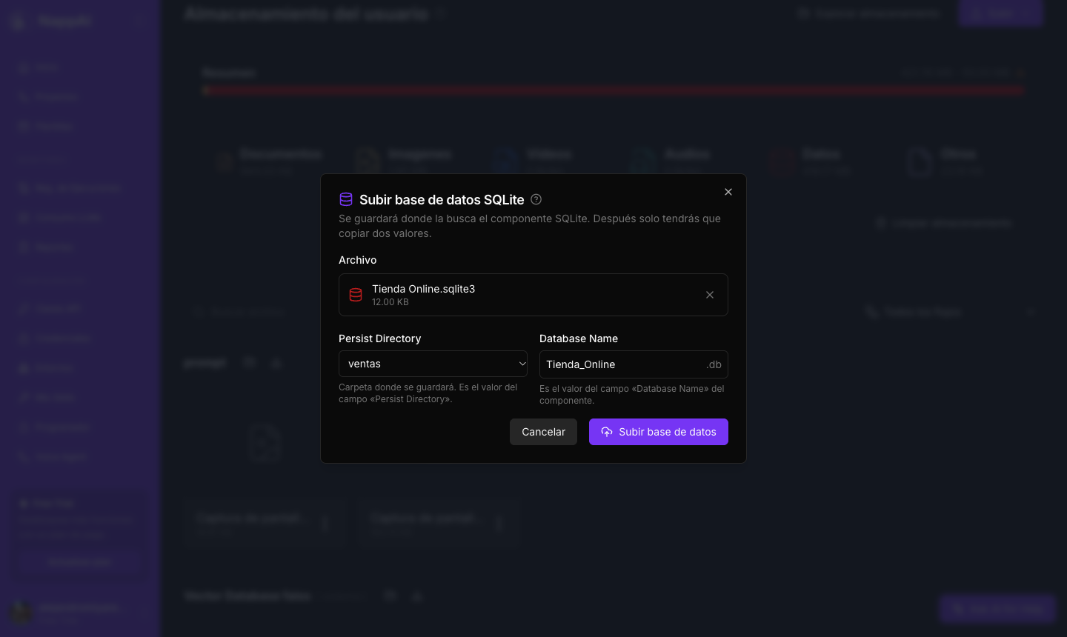Screen dimensions: 1067x637
Task: Click the help icon beside the dialog title
Action: click(536, 199)
